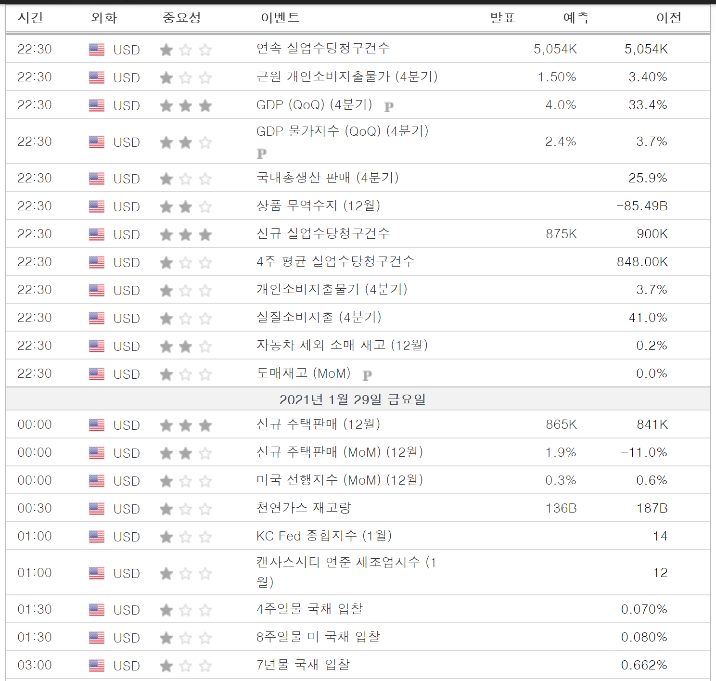Click the US flag in the 4주일물 국채 입찰 row

coord(97,610)
